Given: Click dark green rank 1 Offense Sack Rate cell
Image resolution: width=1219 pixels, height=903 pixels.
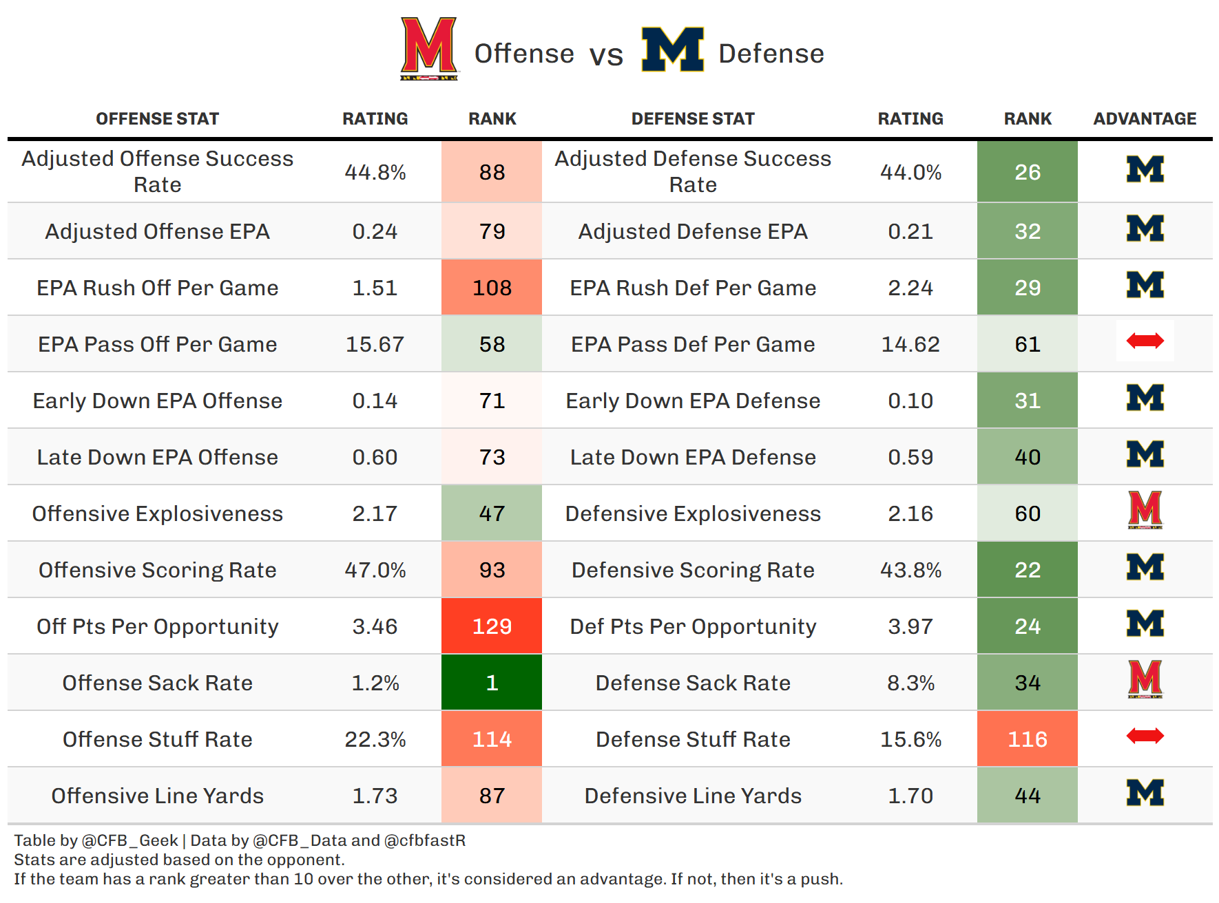Looking at the screenshot, I should (x=492, y=683).
